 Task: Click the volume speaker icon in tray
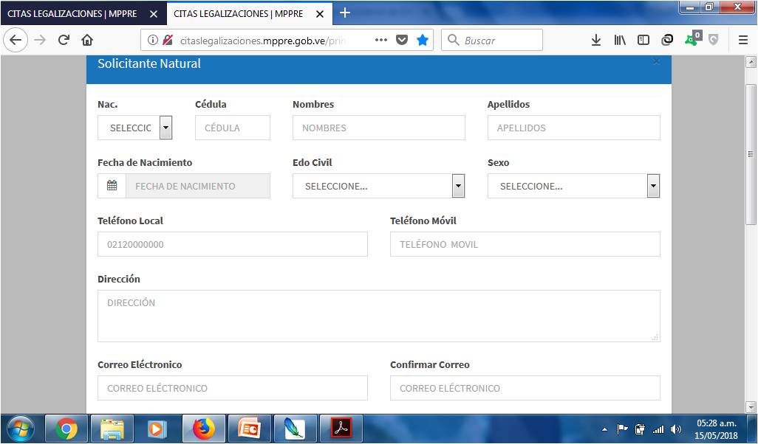[676, 429]
